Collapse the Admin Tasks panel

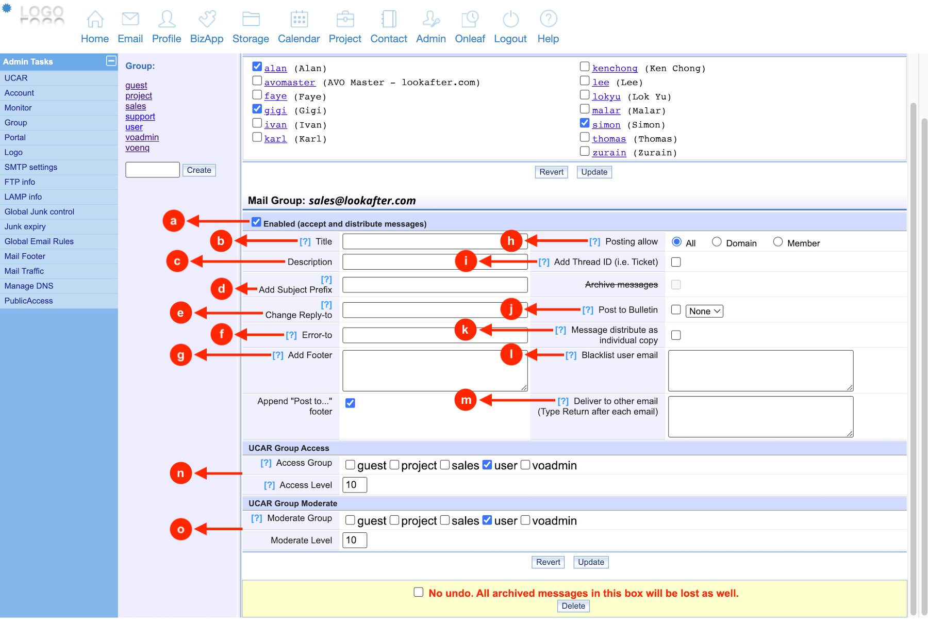(111, 61)
